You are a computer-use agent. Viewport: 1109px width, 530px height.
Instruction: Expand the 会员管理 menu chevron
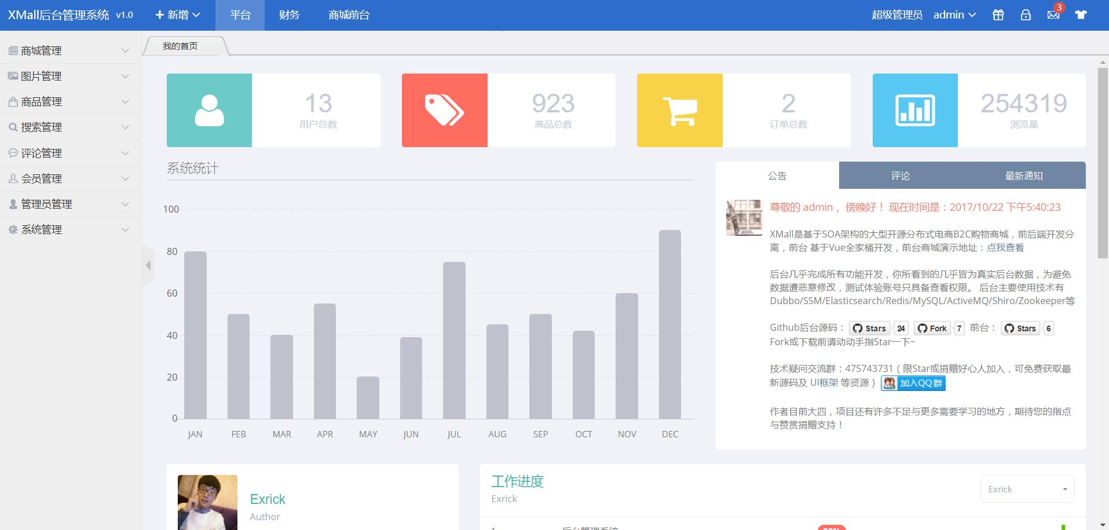click(x=125, y=178)
